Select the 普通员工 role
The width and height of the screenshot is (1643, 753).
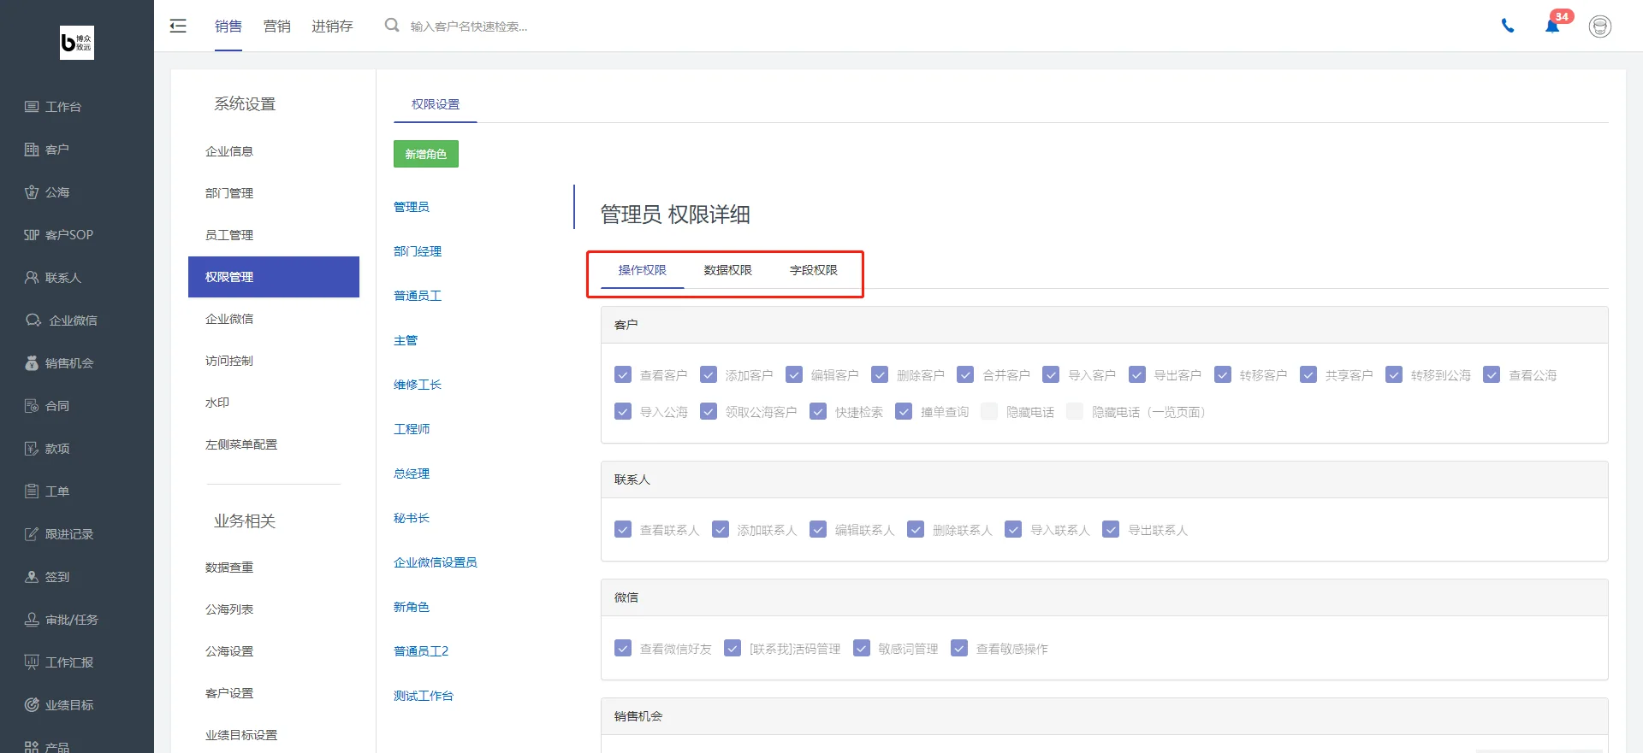coord(418,296)
